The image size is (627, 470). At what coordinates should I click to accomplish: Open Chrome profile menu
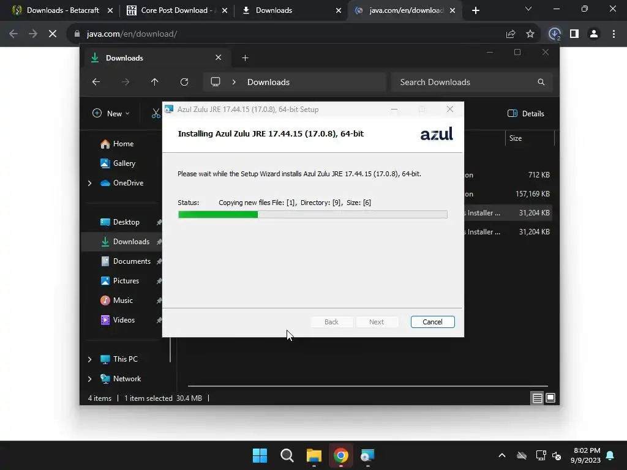594,34
